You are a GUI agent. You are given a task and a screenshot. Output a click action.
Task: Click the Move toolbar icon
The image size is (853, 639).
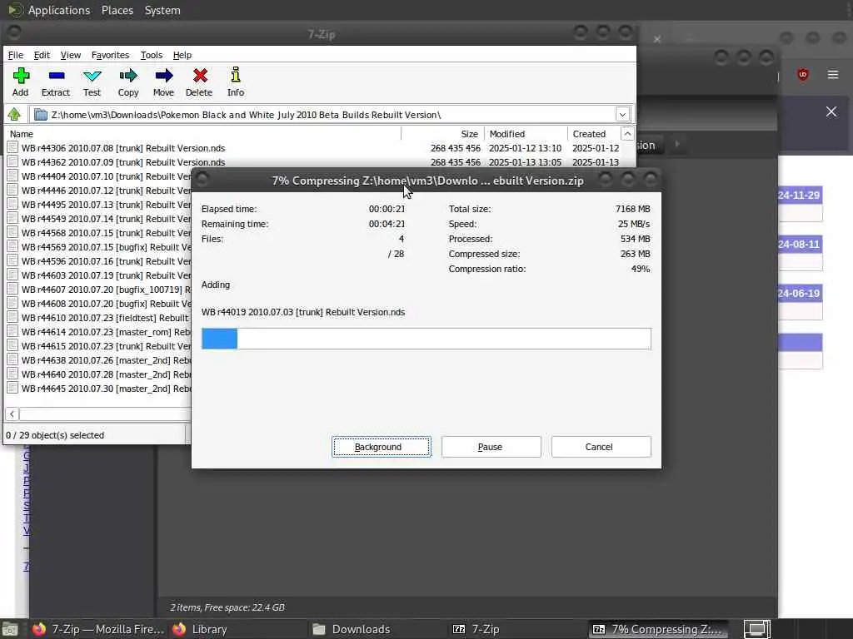tap(163, 76)
